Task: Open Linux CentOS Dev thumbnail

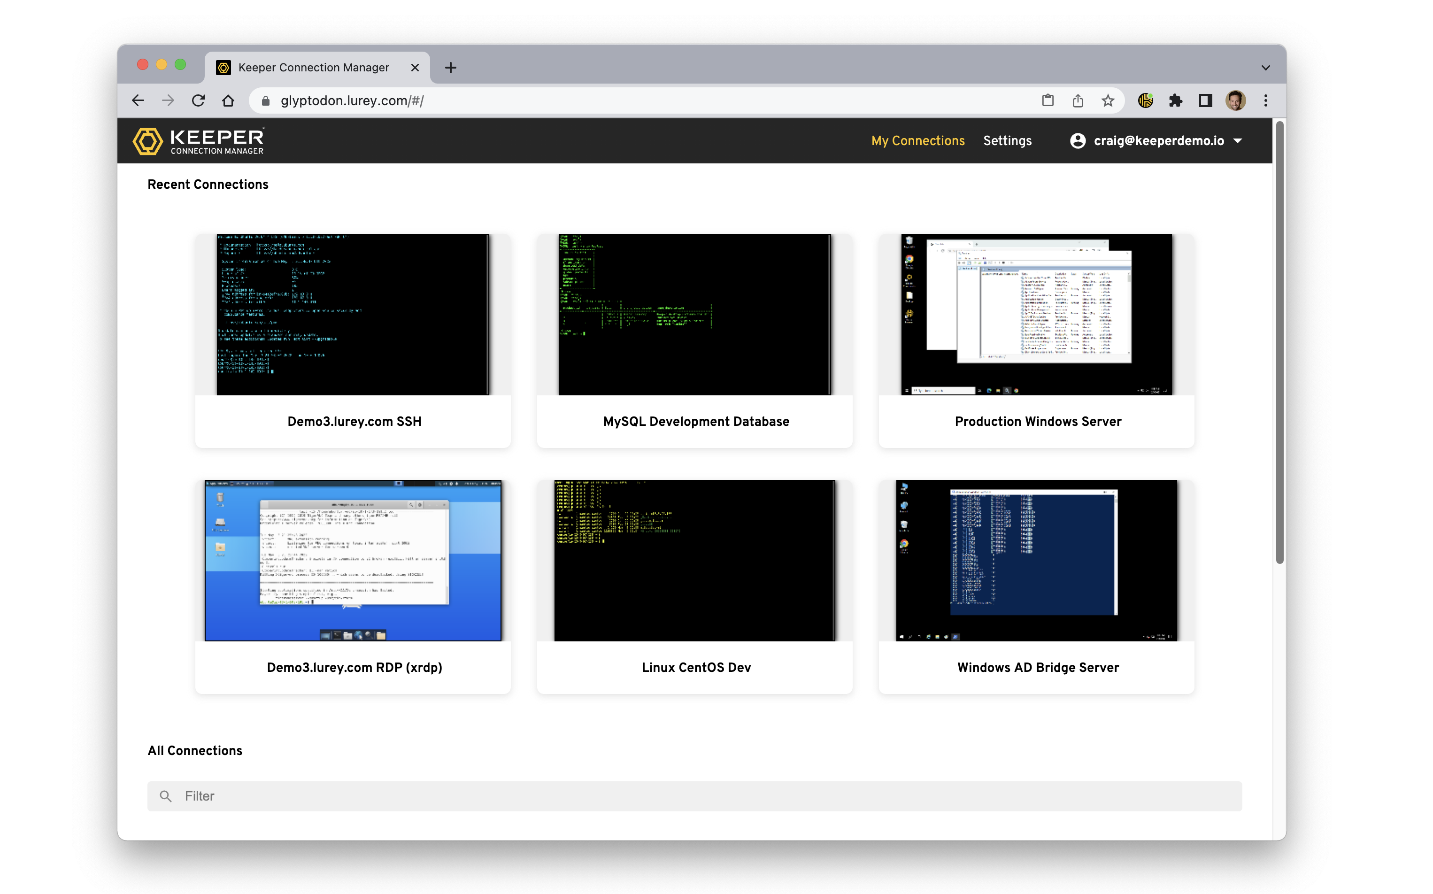Action: (694, 561)
